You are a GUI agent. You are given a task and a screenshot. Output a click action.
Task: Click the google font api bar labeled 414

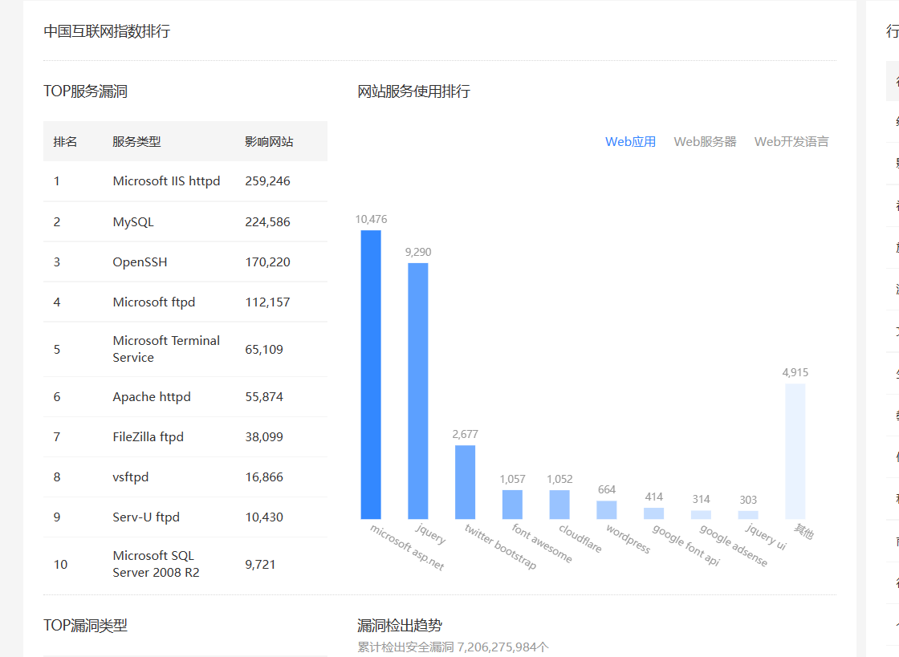coord(653,513)
